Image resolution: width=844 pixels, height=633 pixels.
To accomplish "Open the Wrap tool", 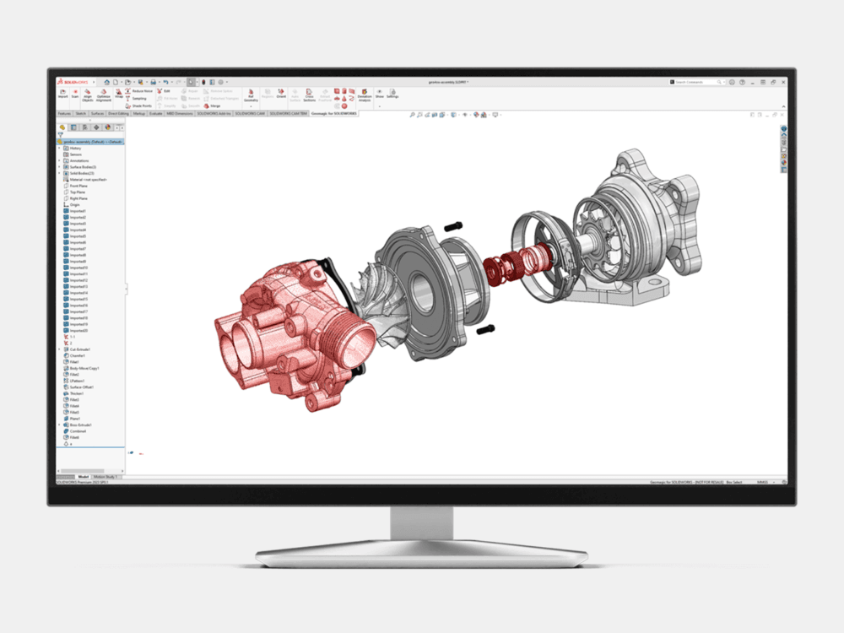I will coord(118,93).
